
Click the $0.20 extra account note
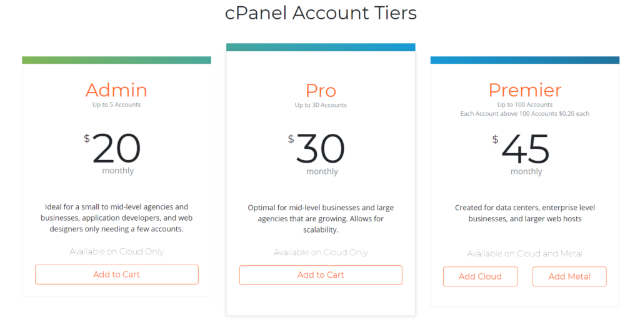click(525, 114)
